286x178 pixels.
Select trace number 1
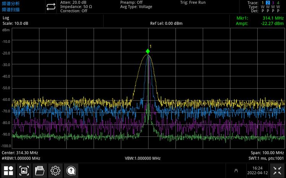[262, 3]
